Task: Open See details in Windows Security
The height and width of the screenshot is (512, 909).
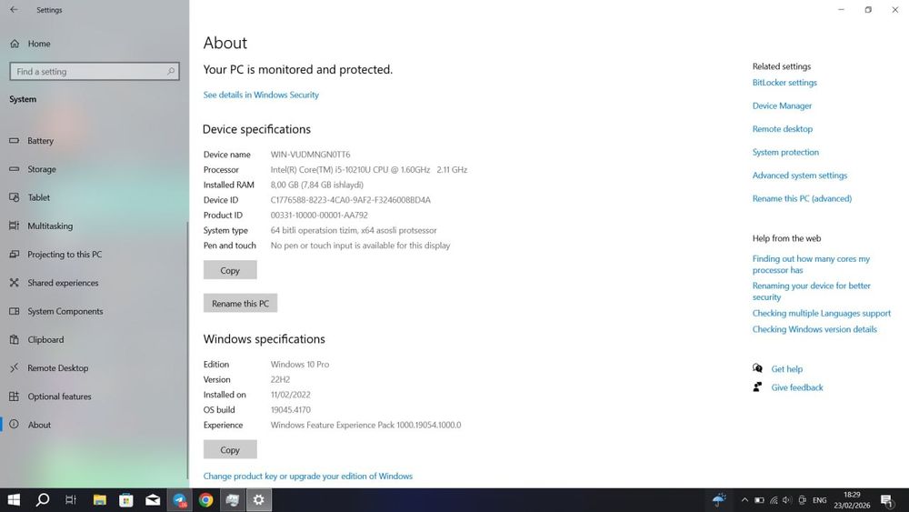Action: [x=261, y=95]
